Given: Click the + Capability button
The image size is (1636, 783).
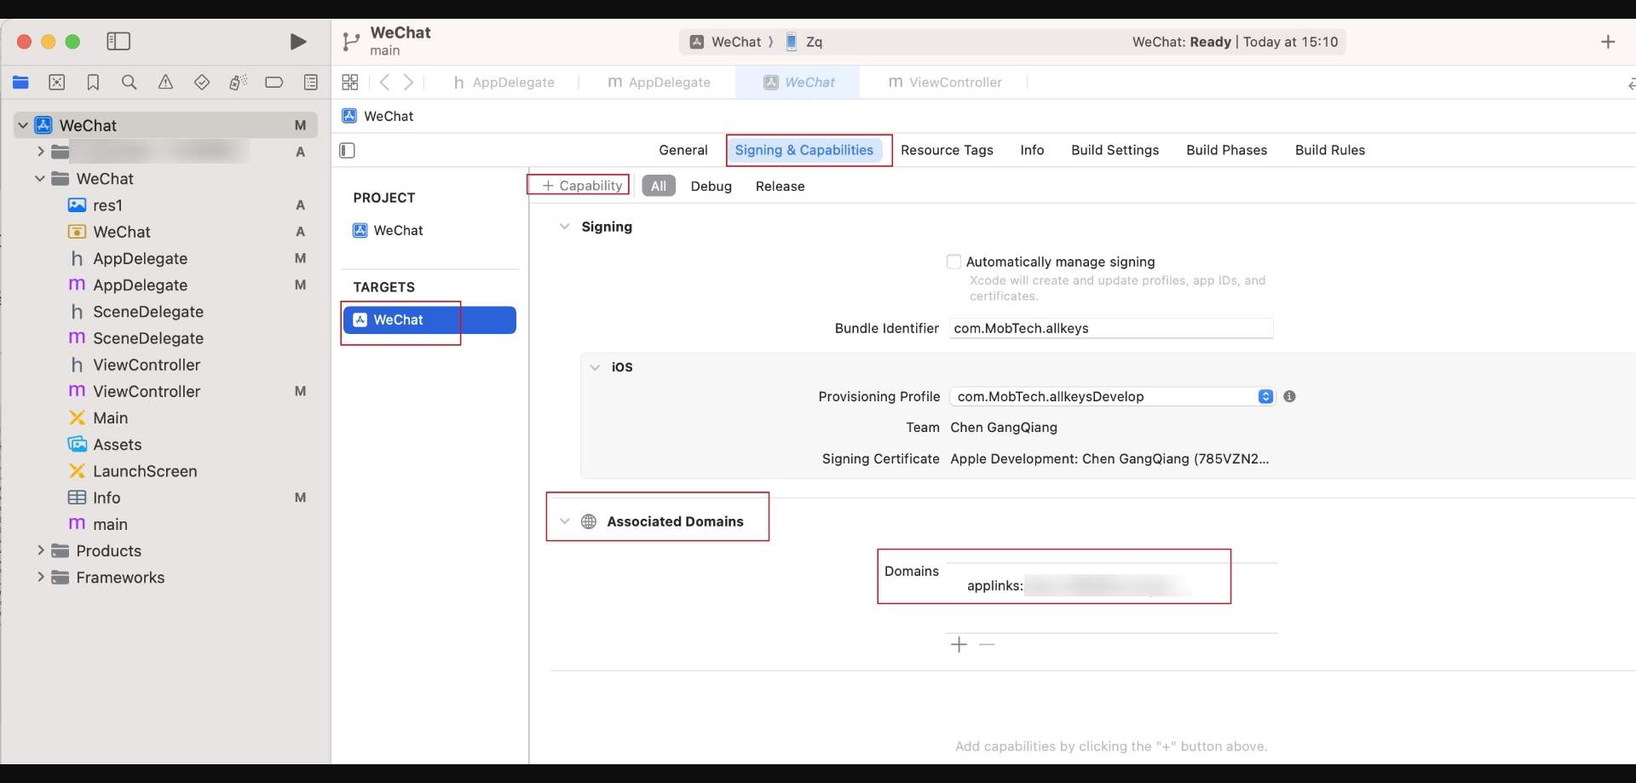Looking at the screenshot, I should [582, 186].
